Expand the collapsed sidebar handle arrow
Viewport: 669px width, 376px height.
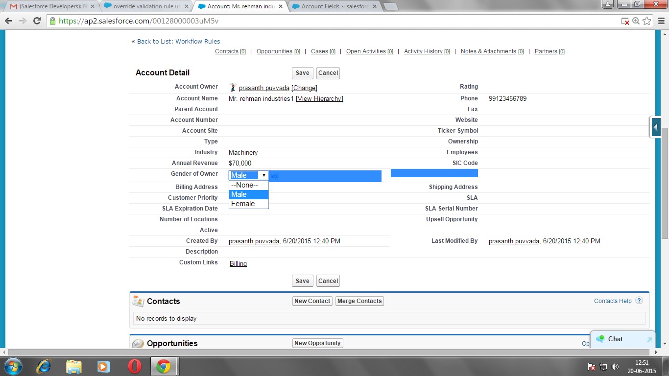point(656,127)
